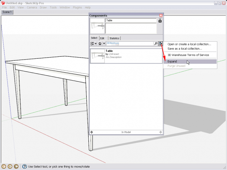Open the View menu
Screen dimensions: 227x170
[x=21, y=7]
